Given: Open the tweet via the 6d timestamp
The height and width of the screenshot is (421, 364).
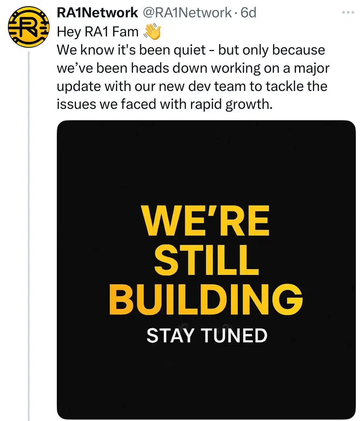Looking at the screenshot, I should click(x=248, y=13).
